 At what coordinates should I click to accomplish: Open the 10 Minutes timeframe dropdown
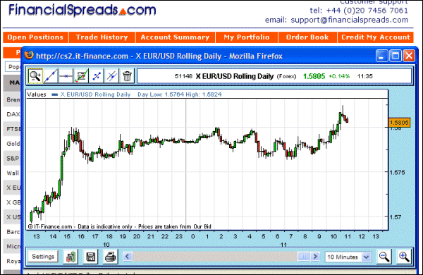pos(348,257)
